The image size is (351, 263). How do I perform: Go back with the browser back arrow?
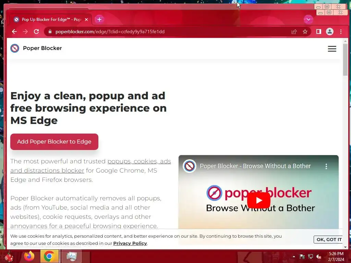coord(14,32)
